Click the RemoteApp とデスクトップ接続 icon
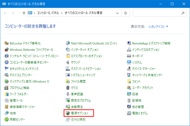Viewport: 190px width, 126px height. (129, 43)
